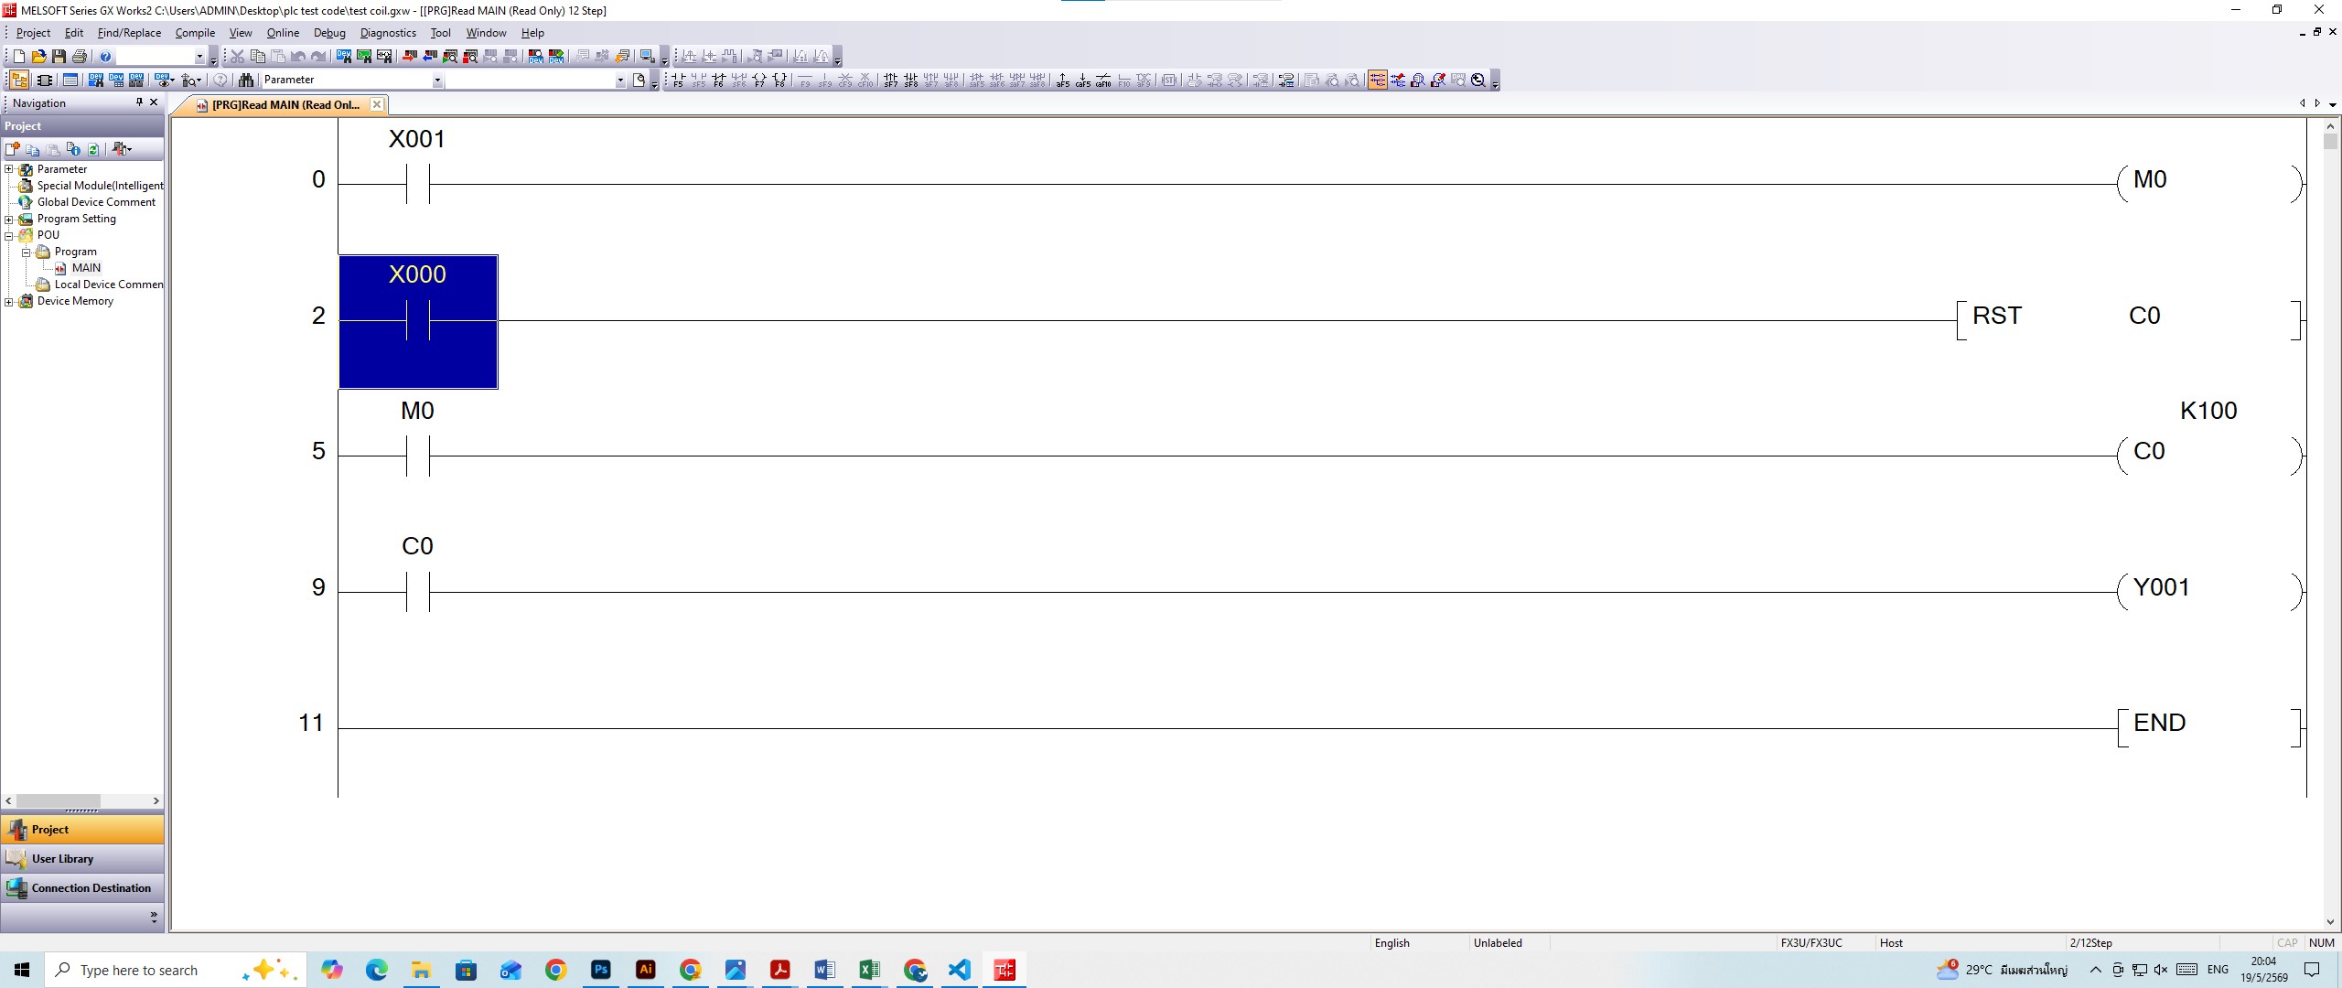Open the dropdown beside the Help icon

pos(199,57)
